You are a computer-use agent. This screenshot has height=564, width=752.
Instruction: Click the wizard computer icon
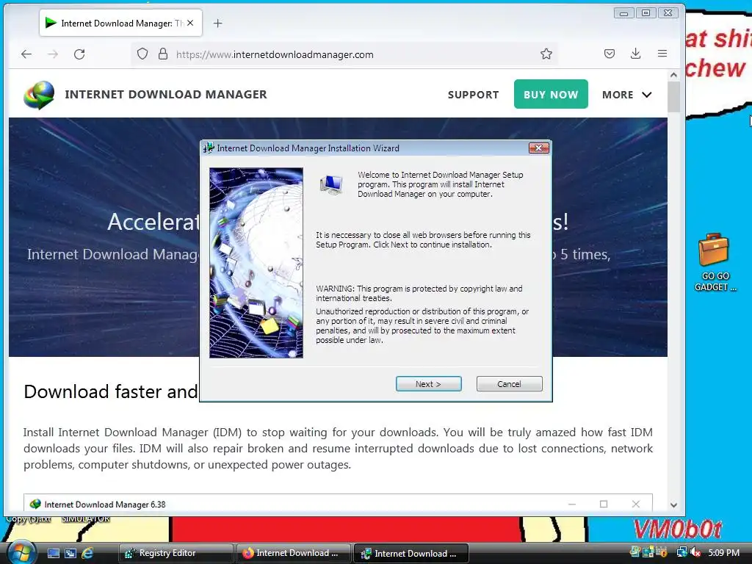tap(331, 184)
